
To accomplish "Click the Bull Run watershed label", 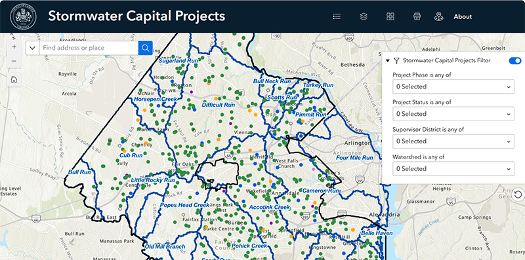I will point(79,172).
